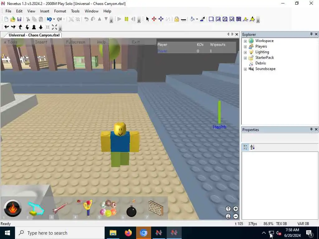
Task: Equip the rocket launcher tool slot
Action: click(x=60, y=208)
